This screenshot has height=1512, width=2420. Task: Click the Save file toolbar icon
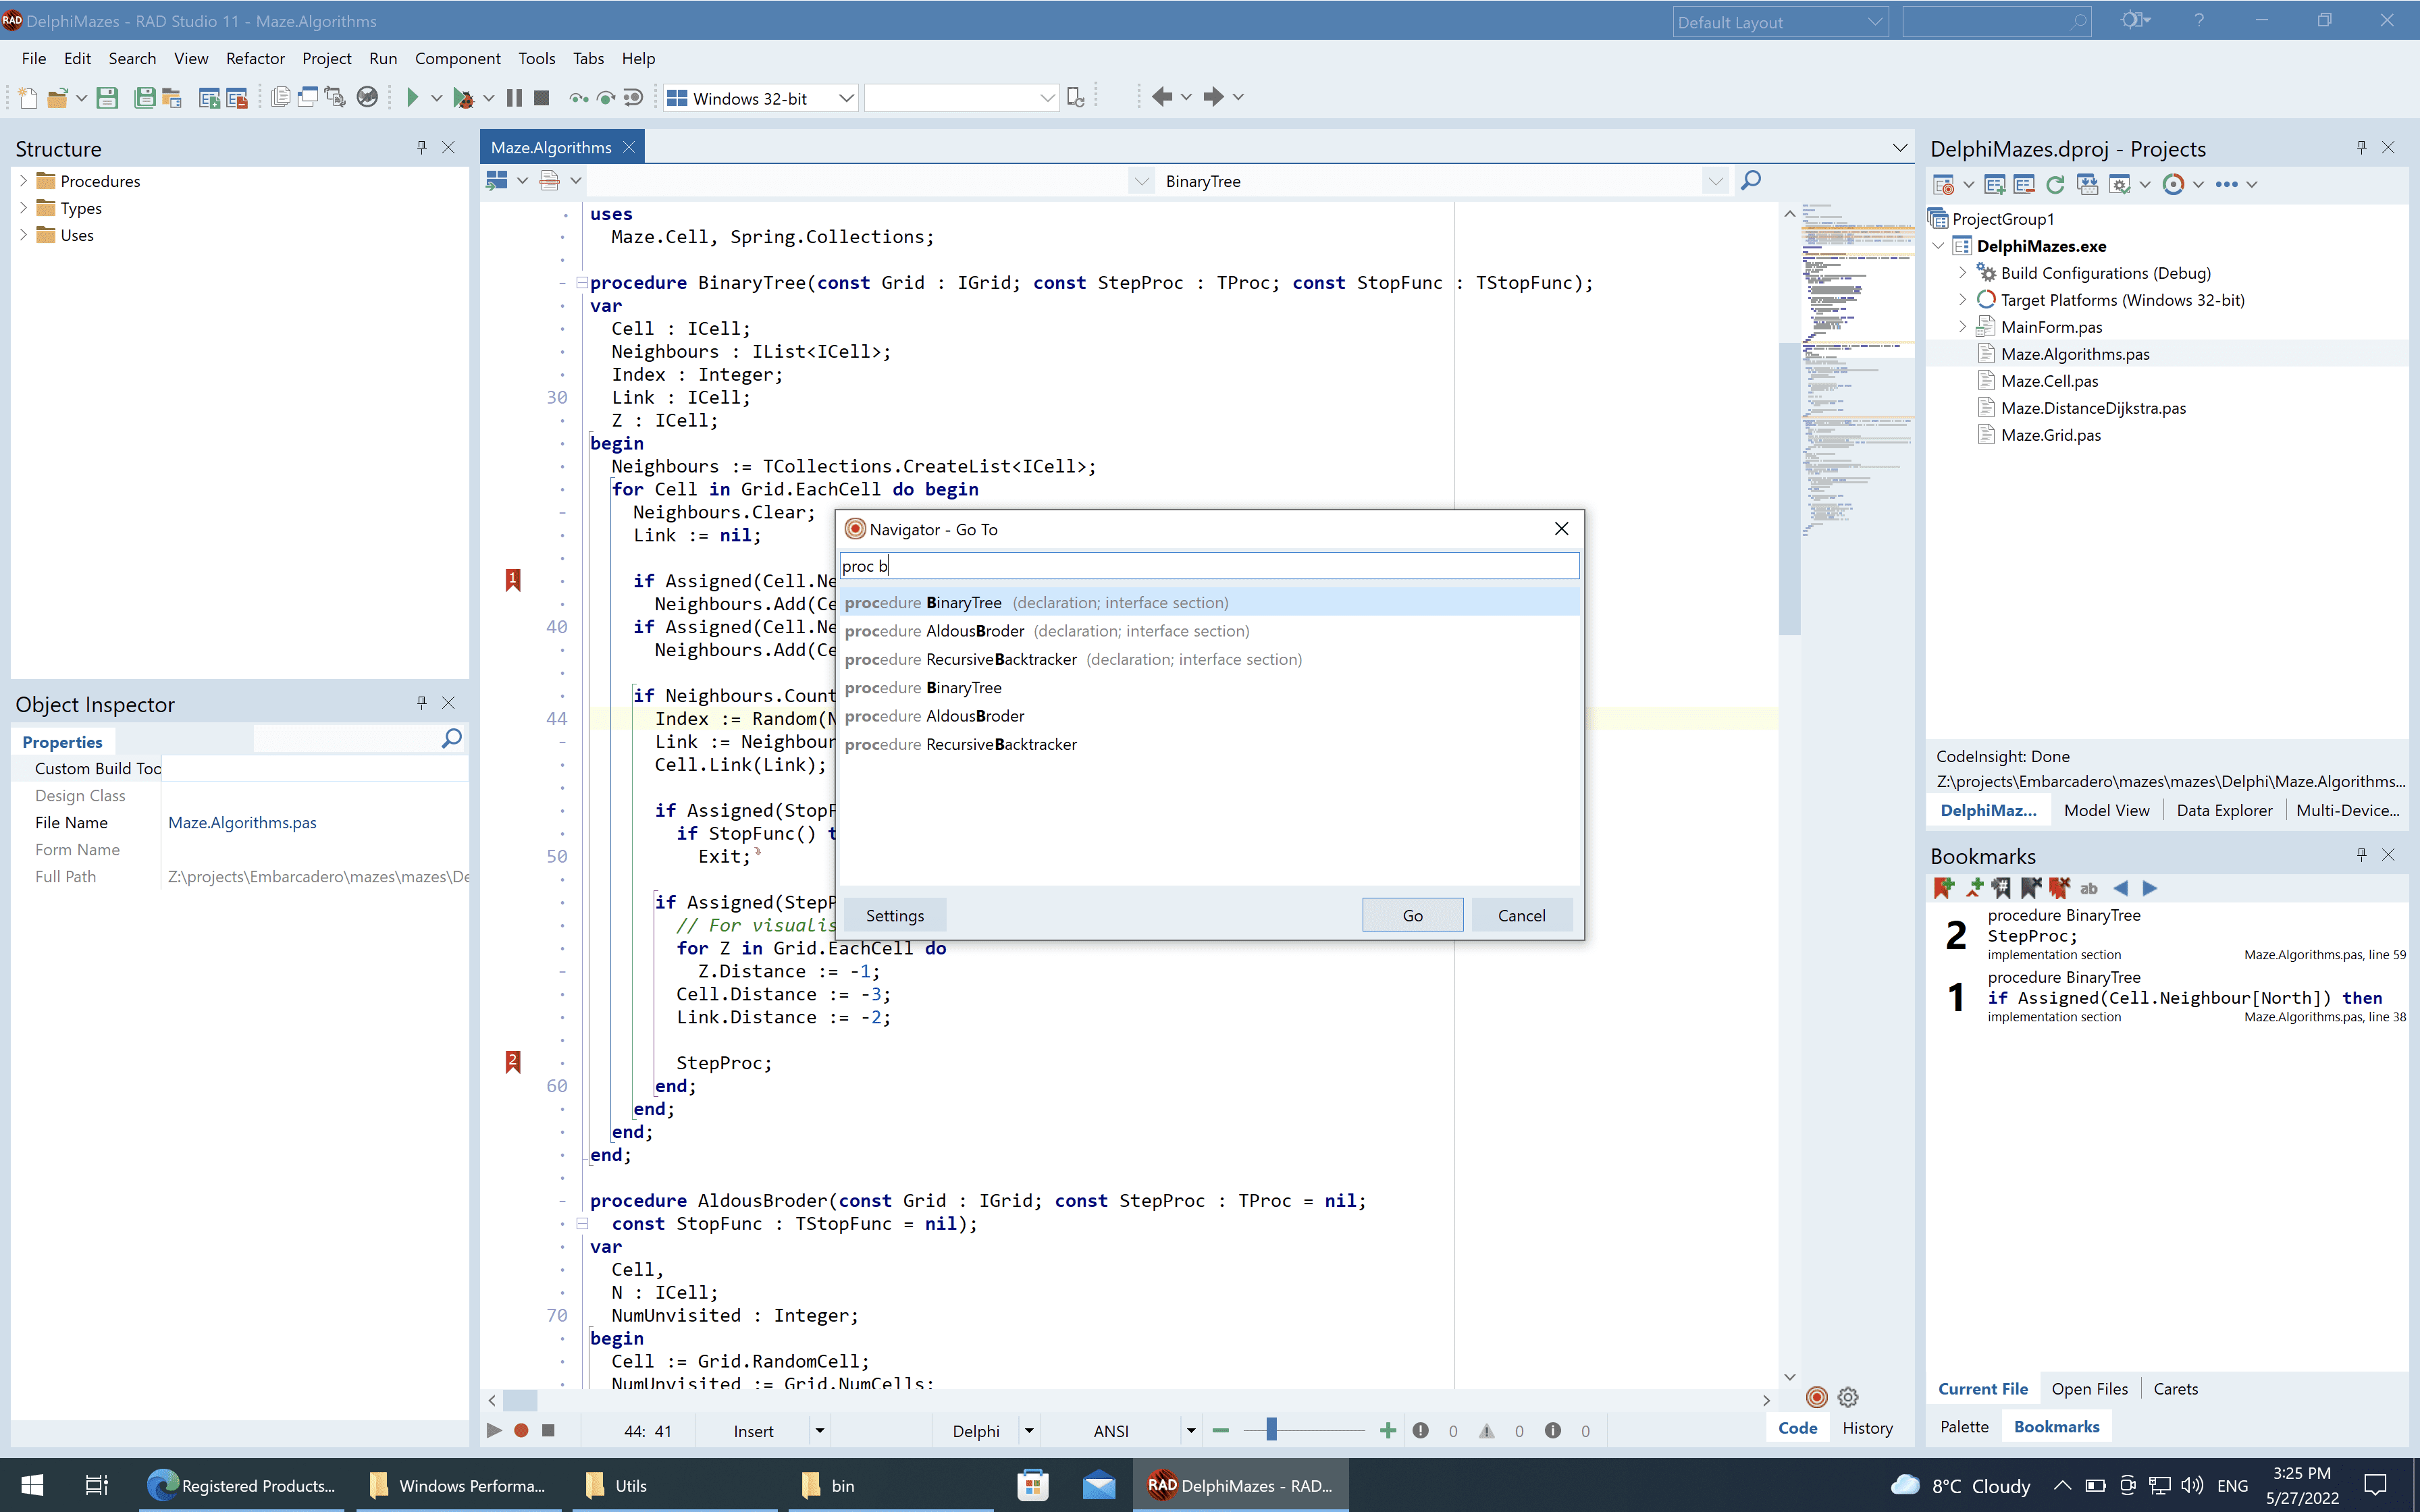point(107,97)
